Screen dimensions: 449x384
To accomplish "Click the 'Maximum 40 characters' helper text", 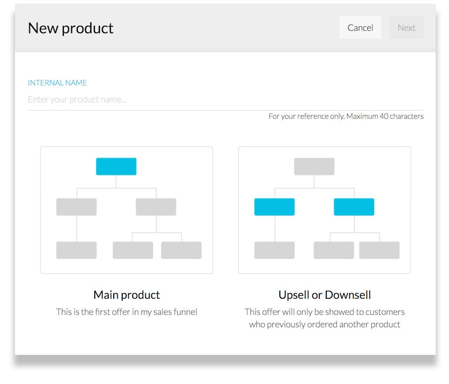I will [385, 116].
